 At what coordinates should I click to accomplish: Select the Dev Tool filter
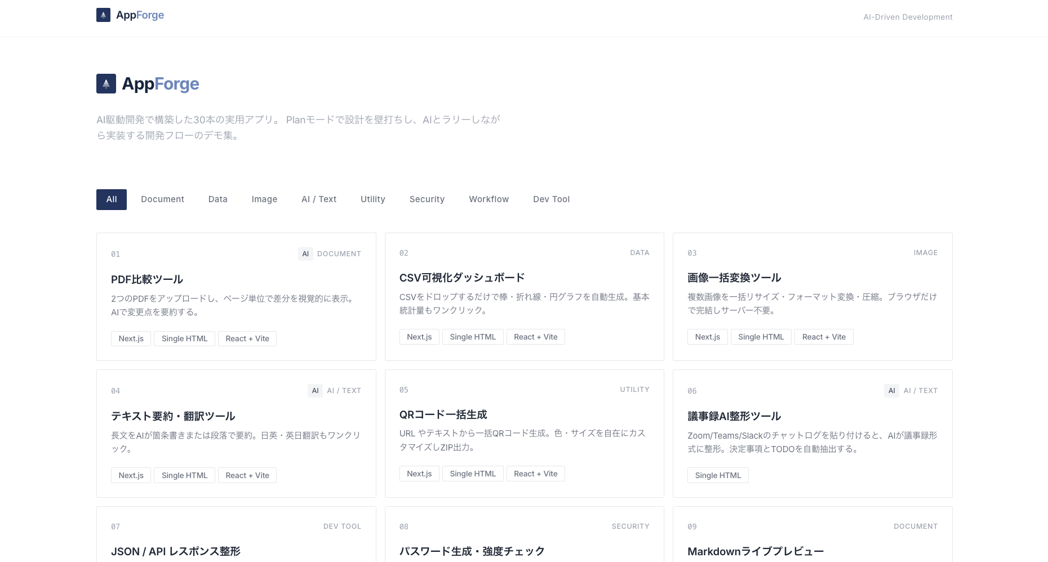[551, 199]
